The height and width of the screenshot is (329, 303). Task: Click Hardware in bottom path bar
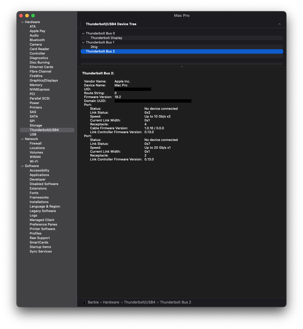111,302
